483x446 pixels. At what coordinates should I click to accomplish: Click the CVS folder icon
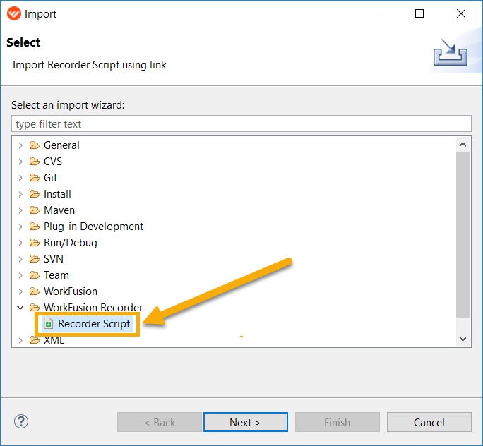click(x=35, y=162)
